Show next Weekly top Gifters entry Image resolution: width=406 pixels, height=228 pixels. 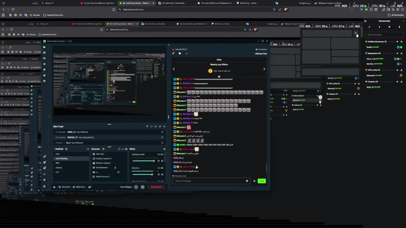pos(264,69)
